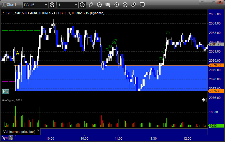
Task: Toggle the lock icon beside Dyn
Action: coord(11,138)
